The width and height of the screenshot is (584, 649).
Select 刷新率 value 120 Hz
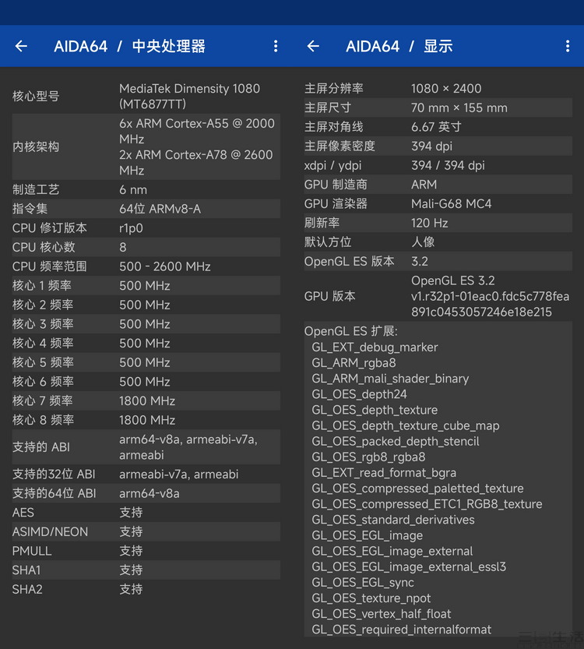click(x=429, y=223)
